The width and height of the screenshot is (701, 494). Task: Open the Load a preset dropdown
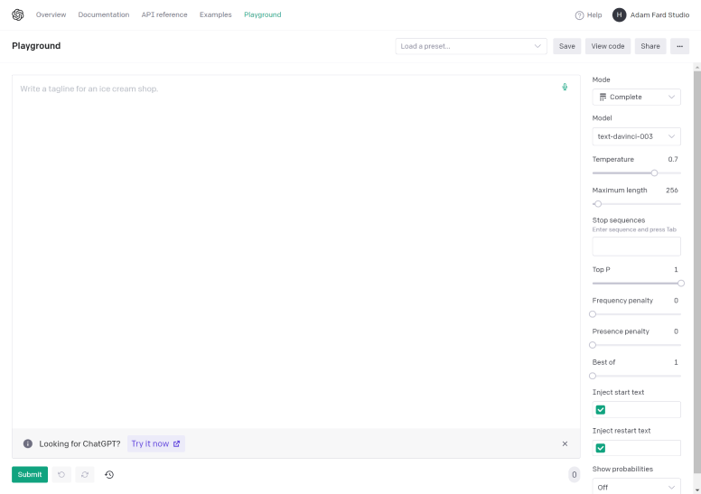pyautogui.click(x=471, y=46)
